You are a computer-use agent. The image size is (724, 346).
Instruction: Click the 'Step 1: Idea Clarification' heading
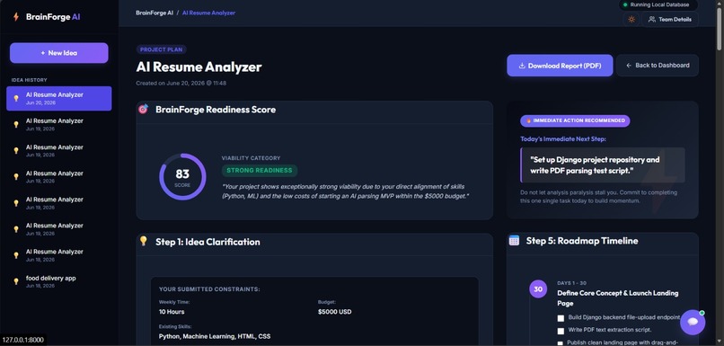point(207,242)
